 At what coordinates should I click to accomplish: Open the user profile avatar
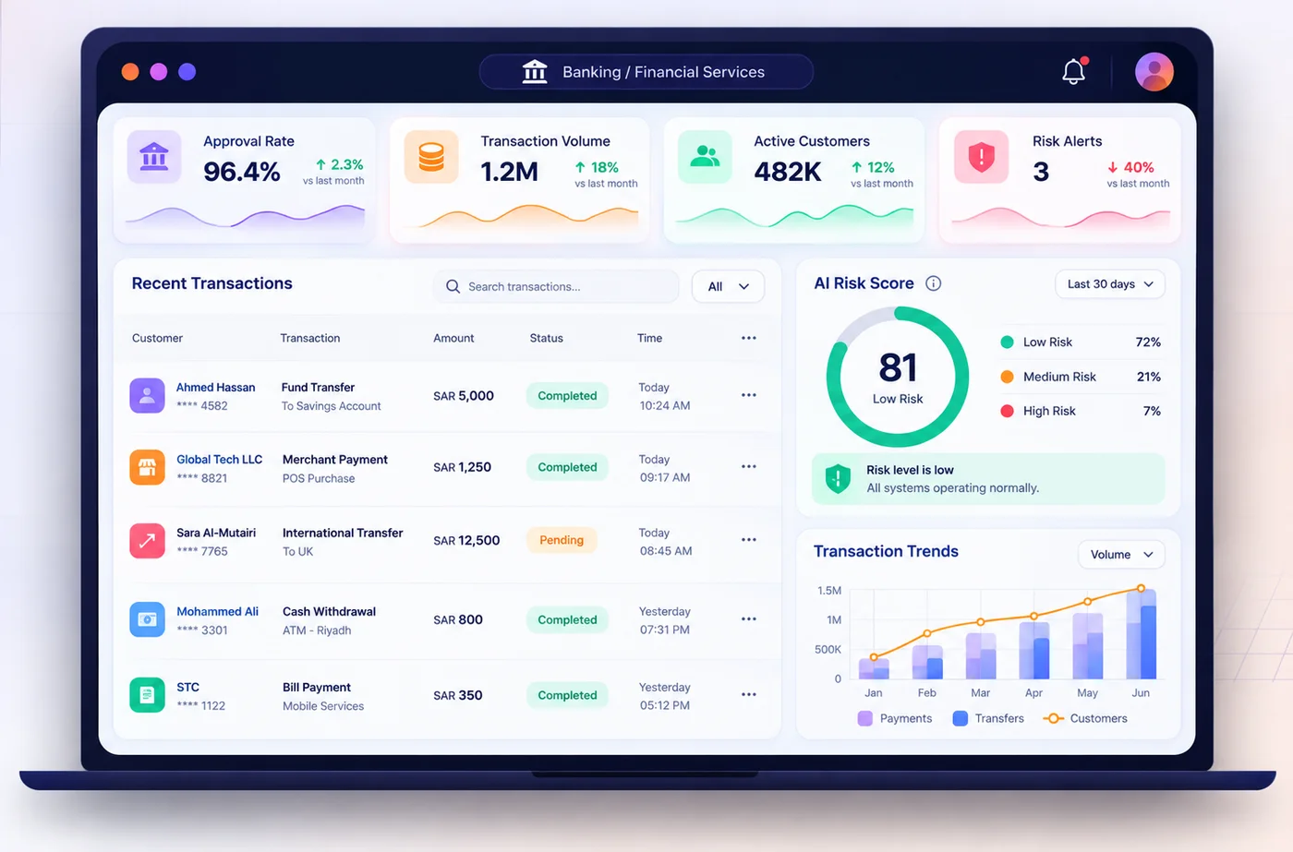(x=1154, y=71)
